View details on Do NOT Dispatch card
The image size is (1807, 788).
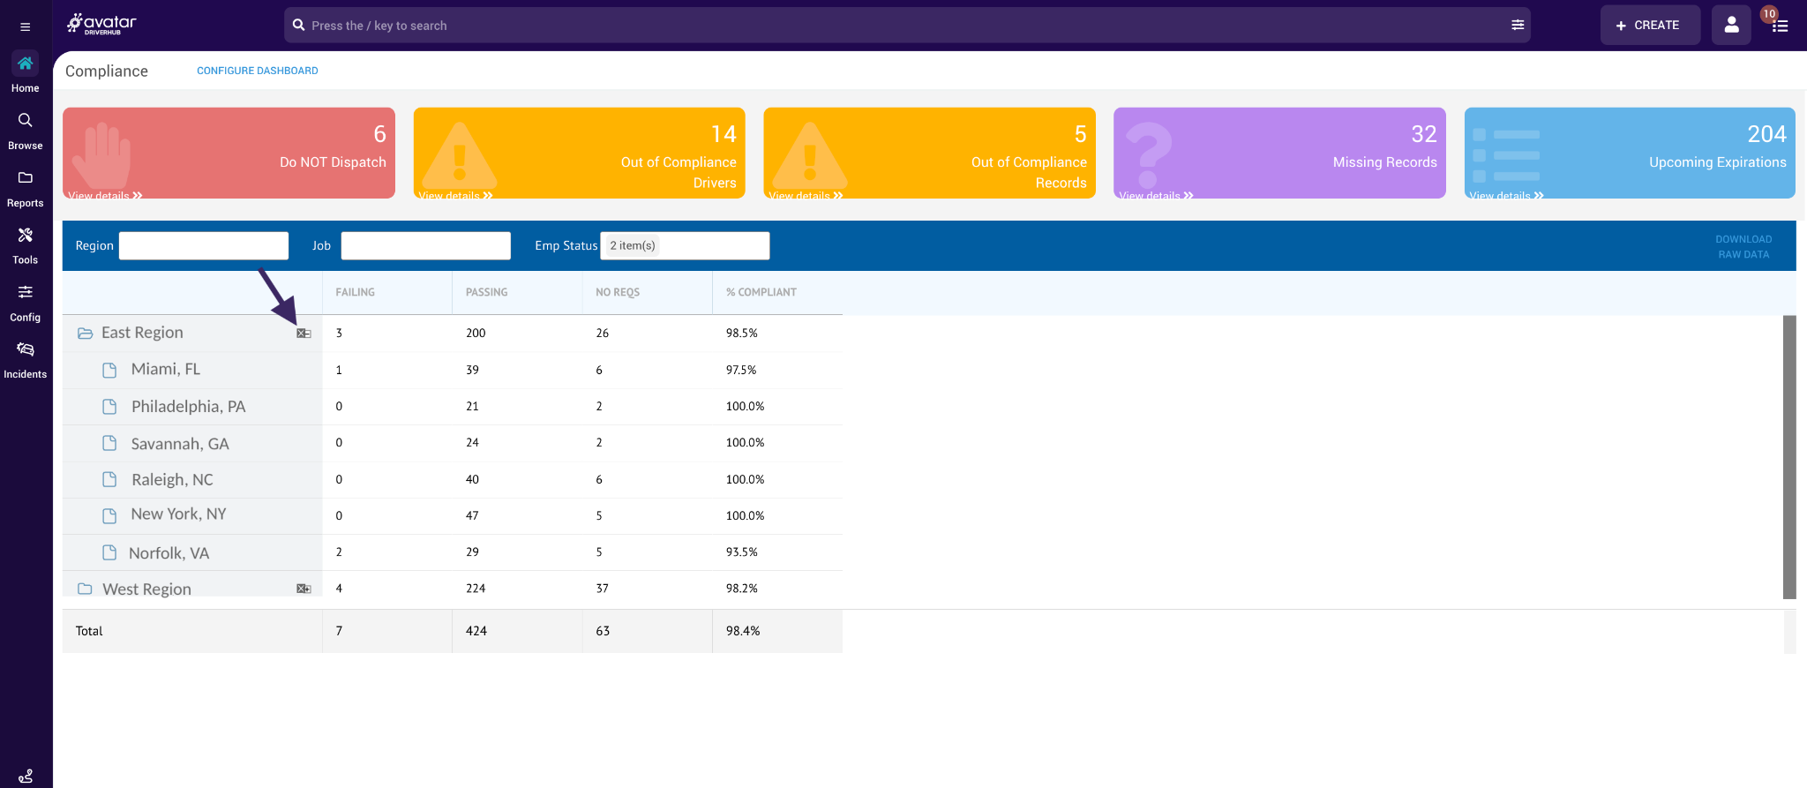(105, 195)
